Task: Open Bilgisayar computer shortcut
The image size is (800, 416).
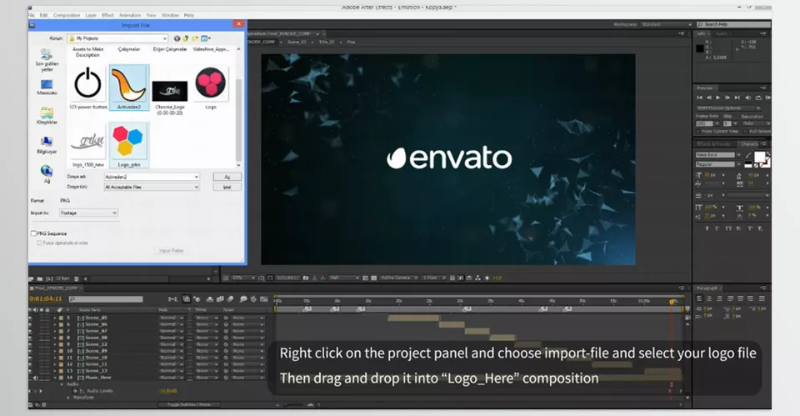Action: coord(47,145)
